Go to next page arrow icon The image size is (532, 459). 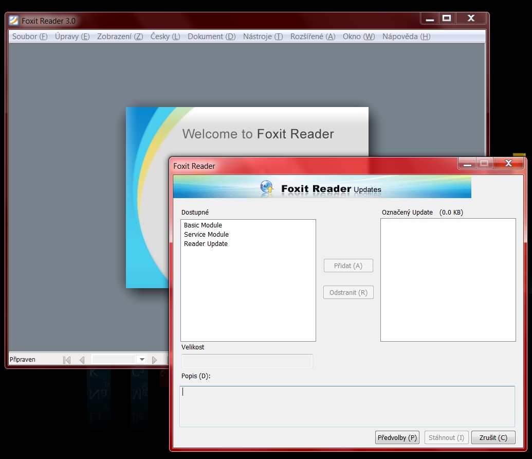(154, 360)
